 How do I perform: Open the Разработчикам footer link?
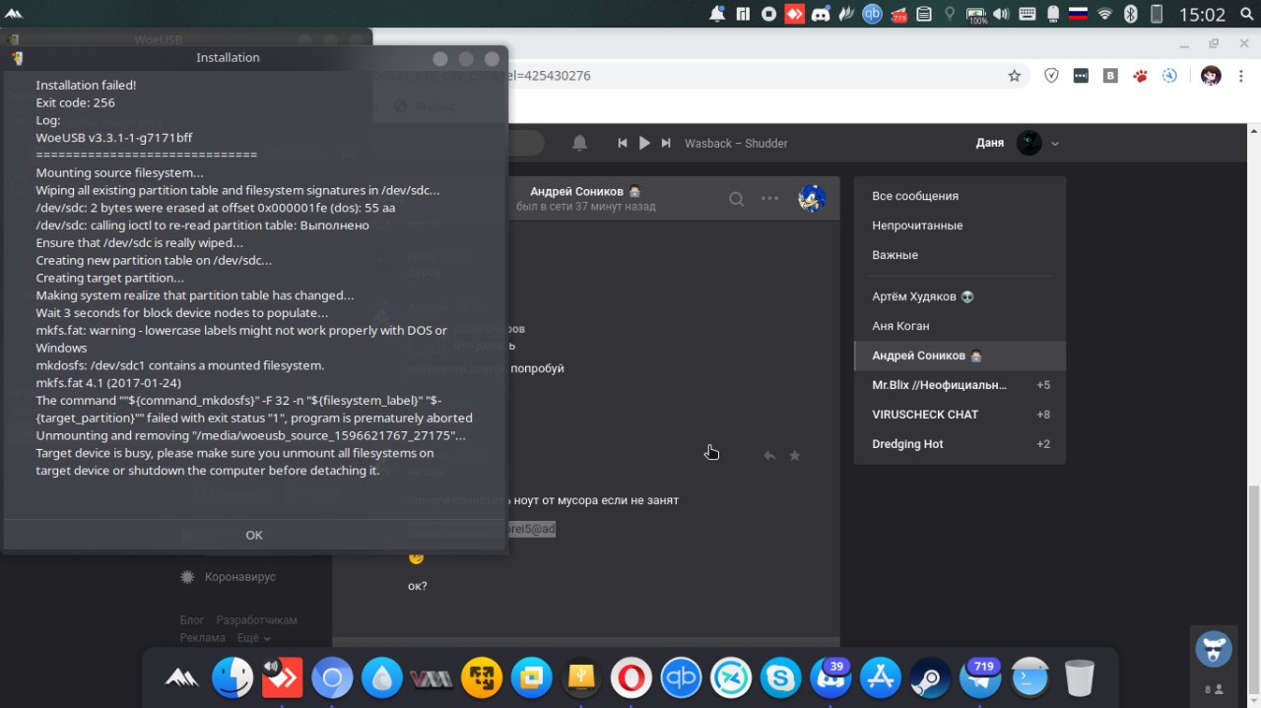256,620
